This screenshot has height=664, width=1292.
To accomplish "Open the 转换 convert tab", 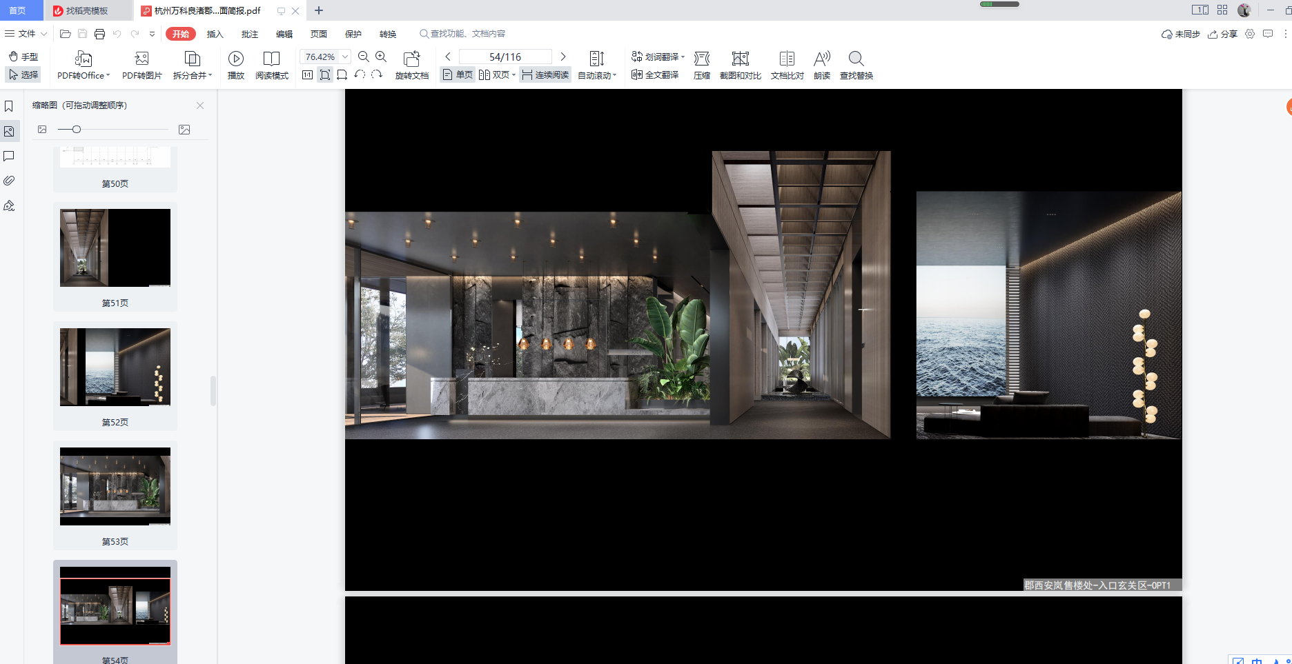I will (x=388, y=34).
